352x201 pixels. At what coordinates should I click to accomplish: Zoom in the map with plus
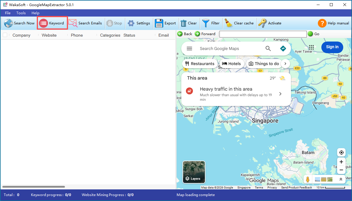pos(341,161)
